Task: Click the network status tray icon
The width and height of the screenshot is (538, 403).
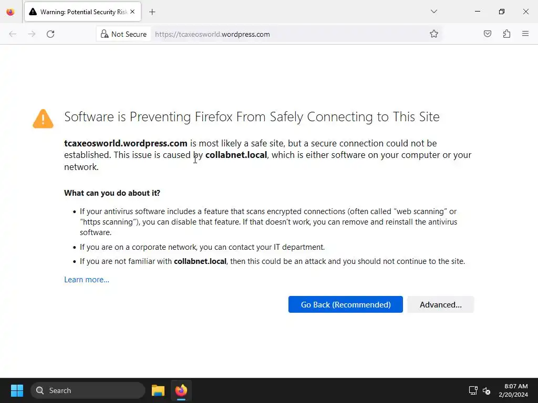Action: [x=473, y=390]
